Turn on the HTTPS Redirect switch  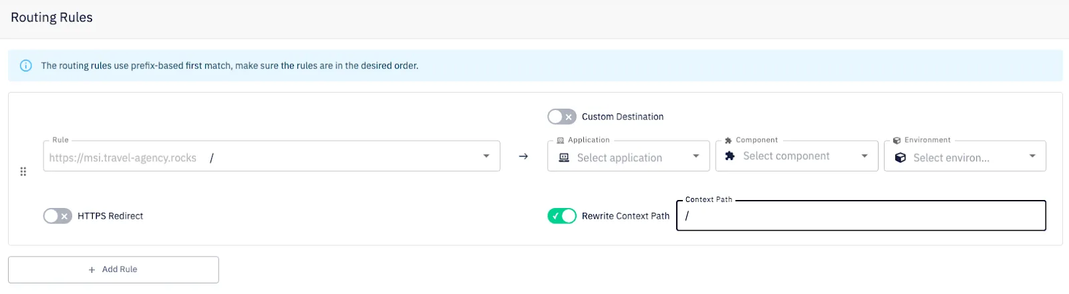pyautogui.click(x=57, y=216)
